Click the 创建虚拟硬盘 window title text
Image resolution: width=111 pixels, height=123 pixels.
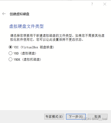tap(20, 14)
